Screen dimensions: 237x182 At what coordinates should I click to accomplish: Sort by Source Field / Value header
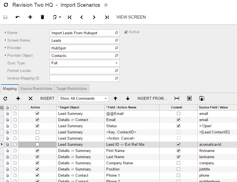[217, 107]
